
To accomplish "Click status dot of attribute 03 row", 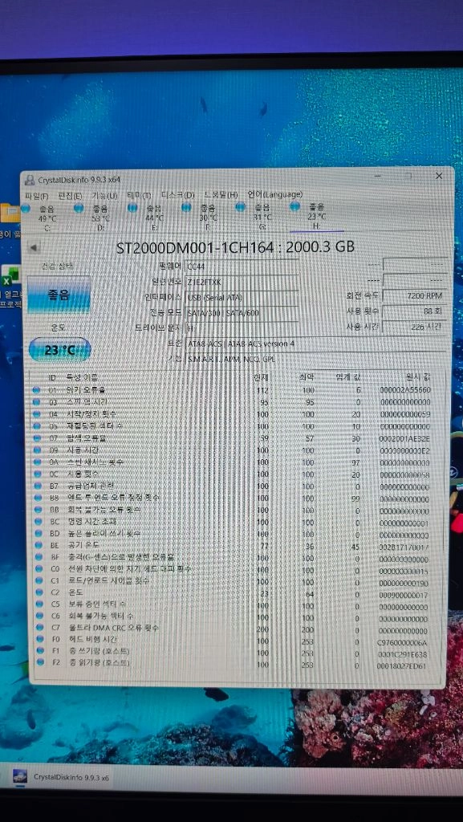I will pyautogui.click(x=36, y=402).
